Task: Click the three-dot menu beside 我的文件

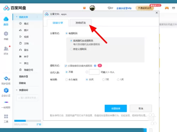Action: [x=37, y=17]
